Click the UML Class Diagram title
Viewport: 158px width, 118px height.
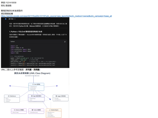32,73
